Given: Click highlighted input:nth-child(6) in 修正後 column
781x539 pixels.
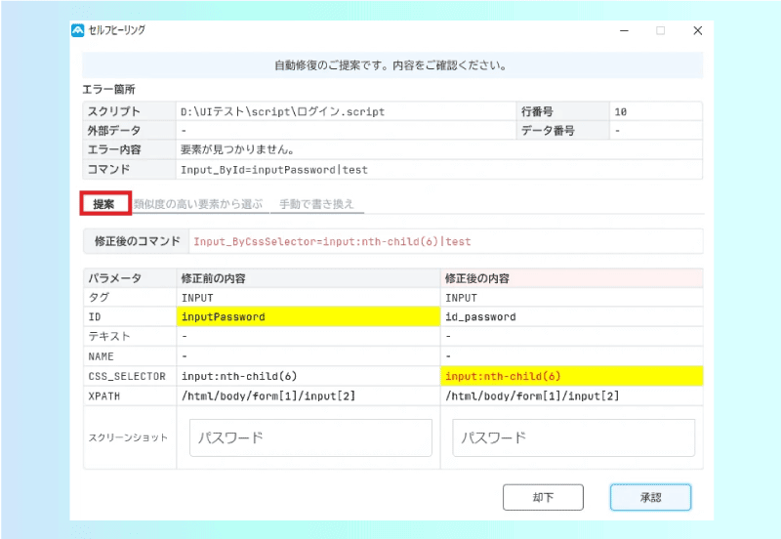Looking at the screenshot, I should [572, 376].
